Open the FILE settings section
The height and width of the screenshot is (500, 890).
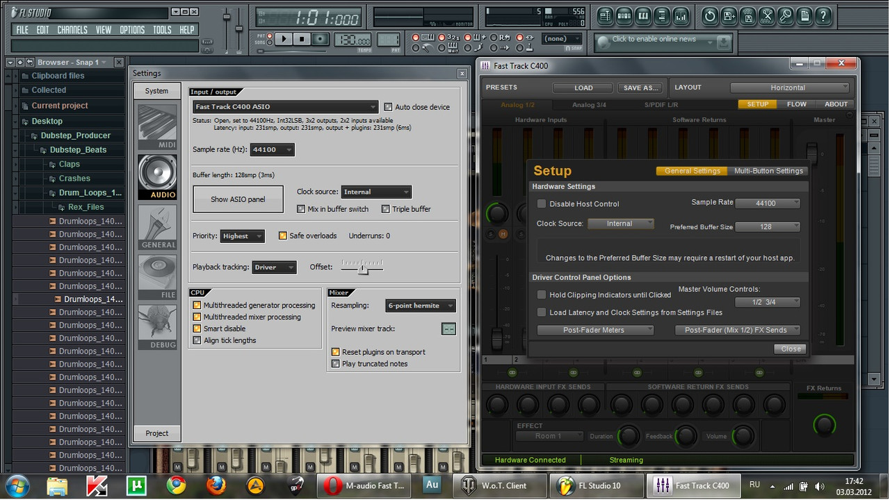point(157,277)
